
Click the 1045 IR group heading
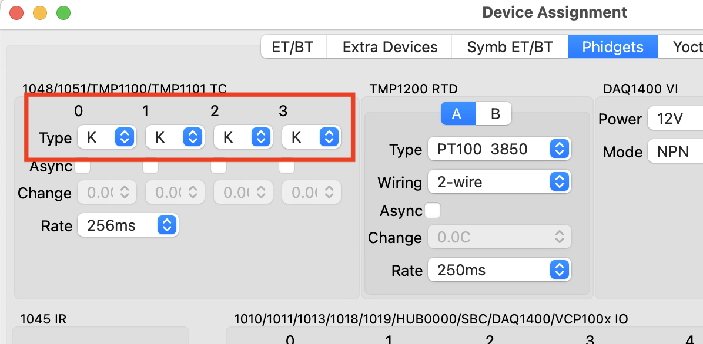click(43, 319)
